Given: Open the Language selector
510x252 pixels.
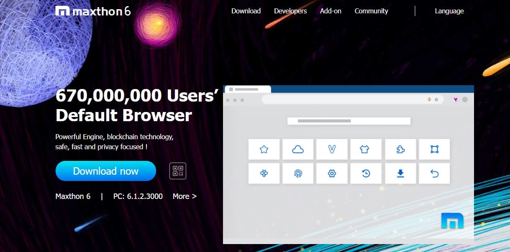Looking at the screenshot, I should [x=449, y=11].
